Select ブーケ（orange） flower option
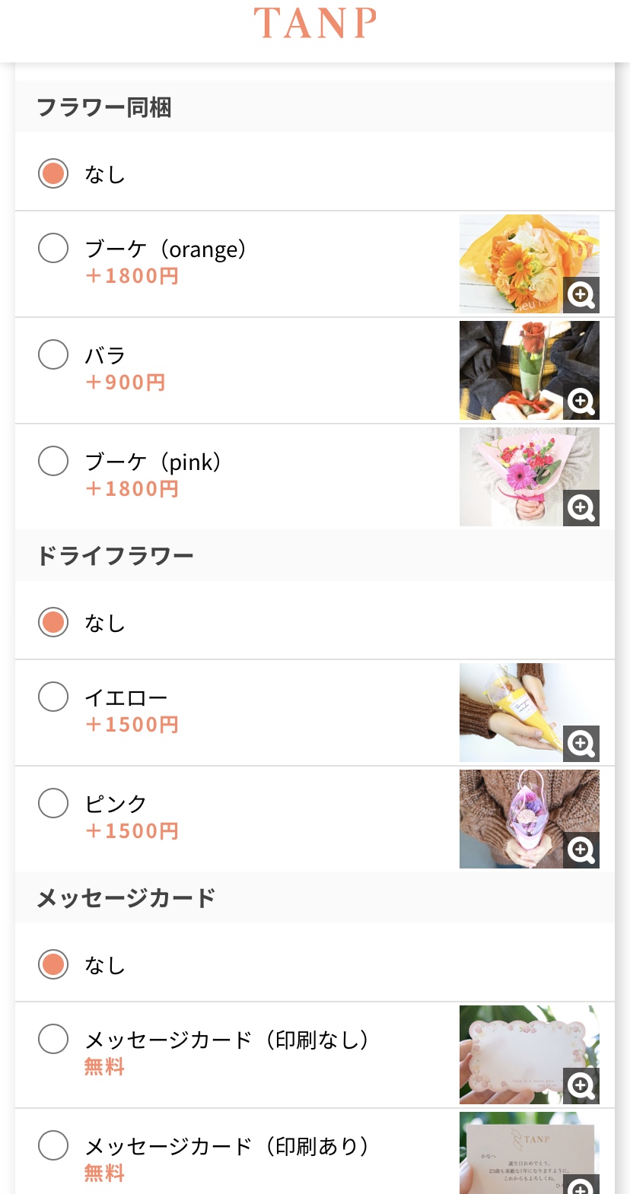This screenshot has width=630, height=1194. point(53,248)
